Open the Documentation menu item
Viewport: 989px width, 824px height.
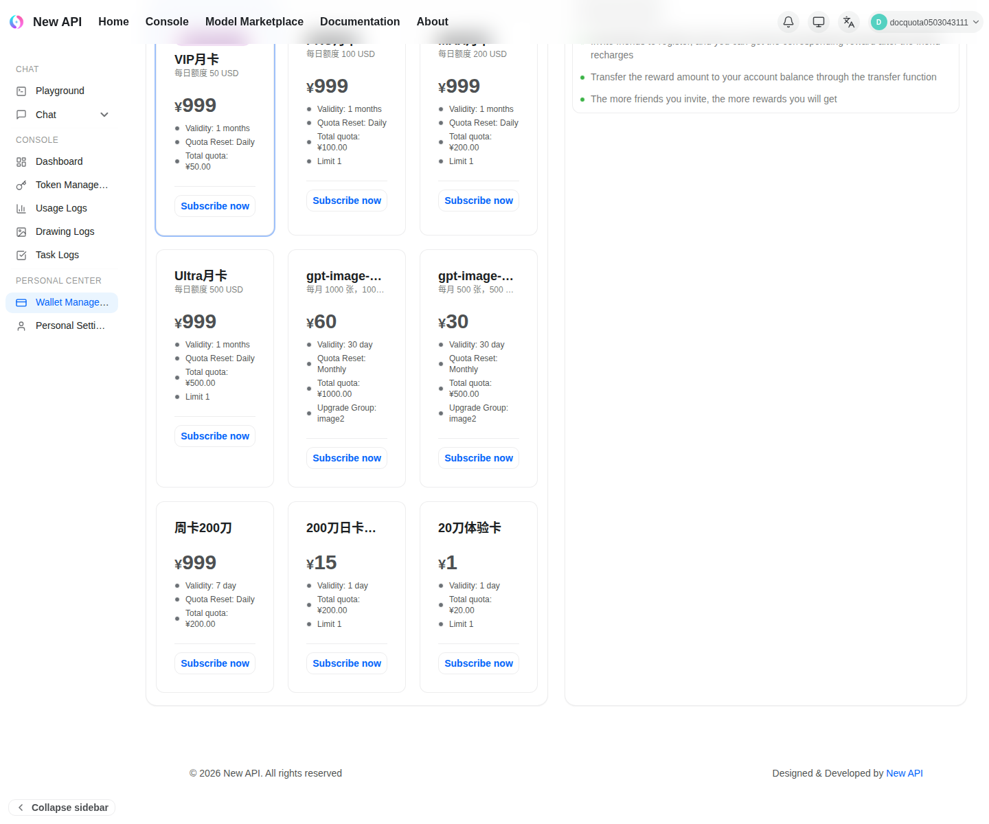click(x=360, y=22)
